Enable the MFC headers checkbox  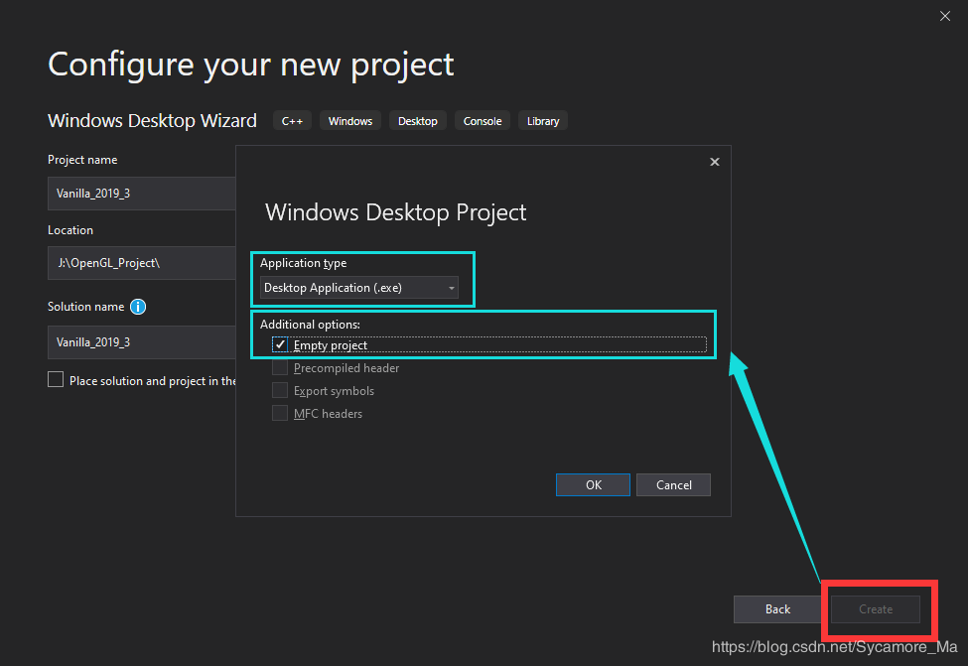tap(281, 413)
